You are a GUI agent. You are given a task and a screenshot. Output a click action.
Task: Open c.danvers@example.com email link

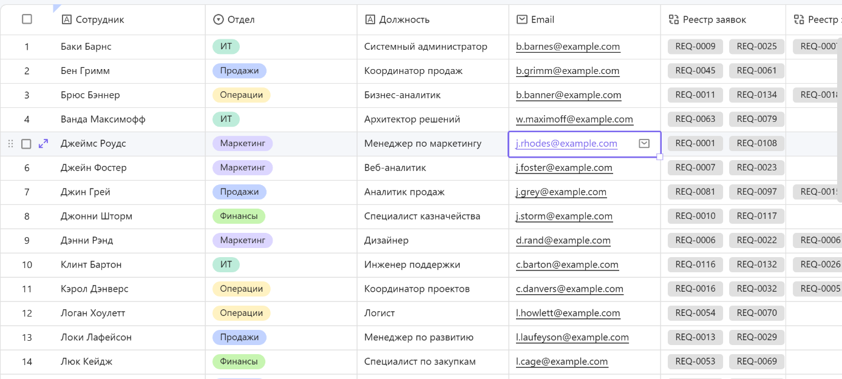pos(569,289)
